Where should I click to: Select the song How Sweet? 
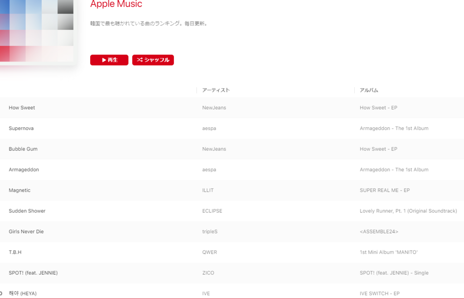[22, 108]
